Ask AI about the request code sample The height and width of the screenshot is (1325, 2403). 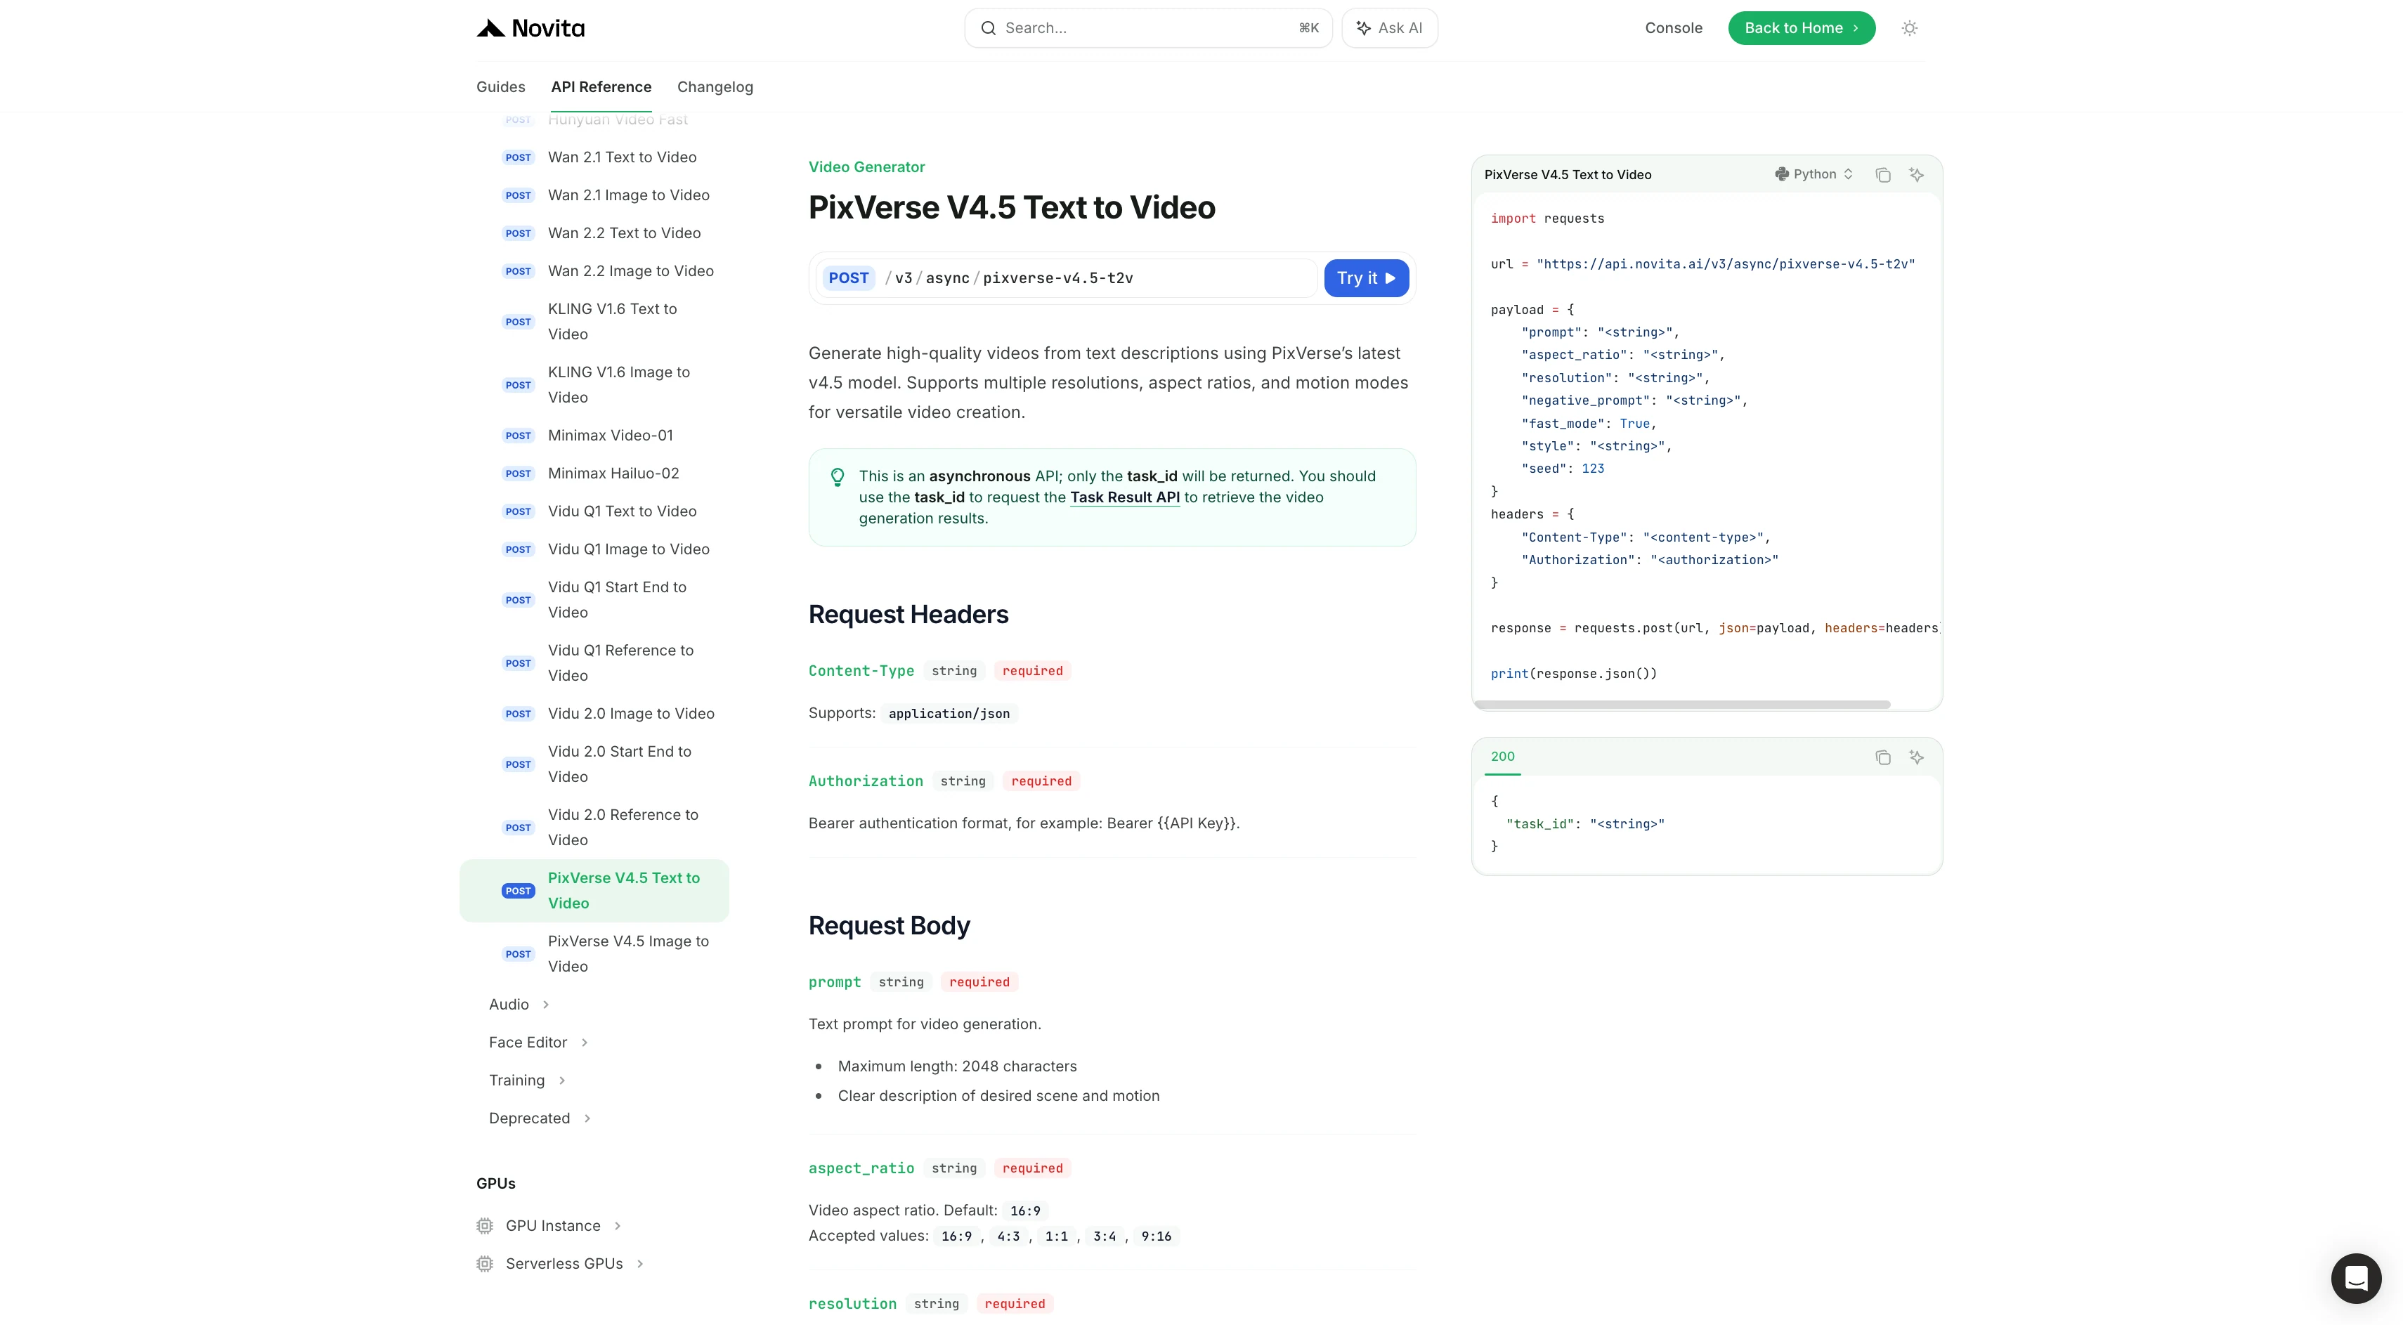point(1916,174)
